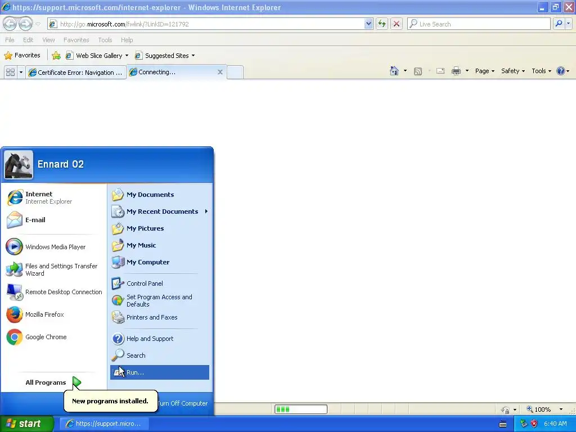576x432 pixels.
Task: Click Add to Favorites Bar star icon
Action: 56,56
